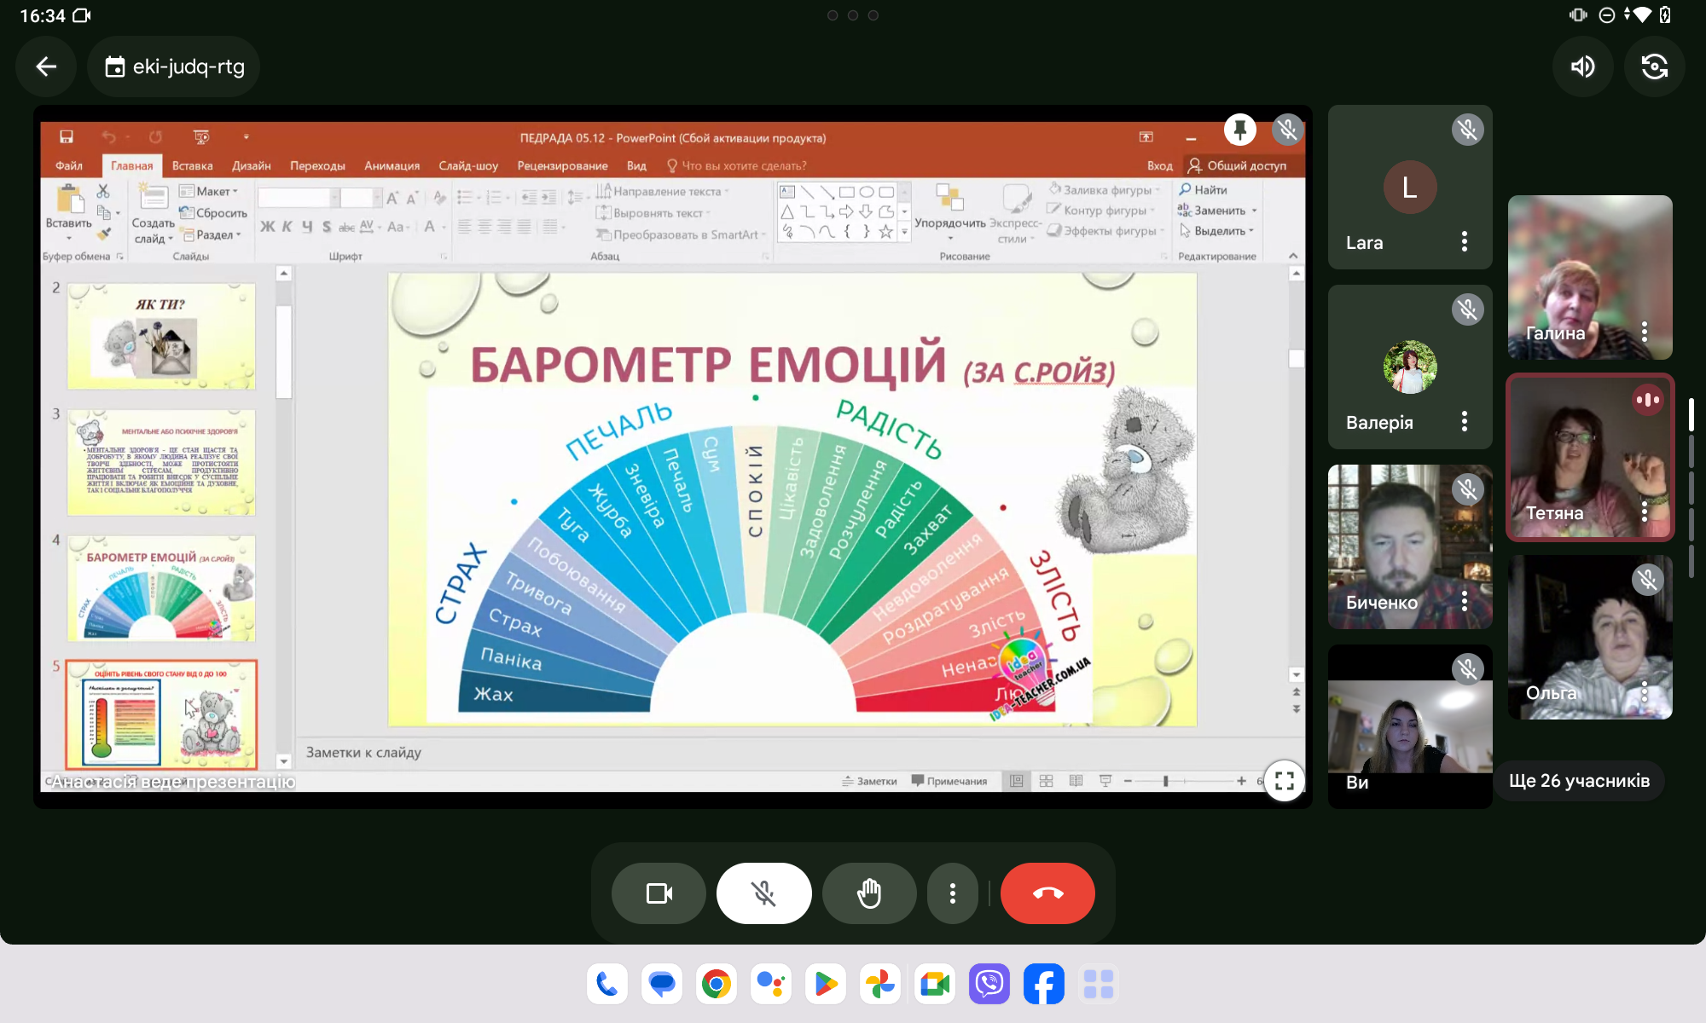
Task: Open Viber from the taskbar
Action: pos(989,985)
